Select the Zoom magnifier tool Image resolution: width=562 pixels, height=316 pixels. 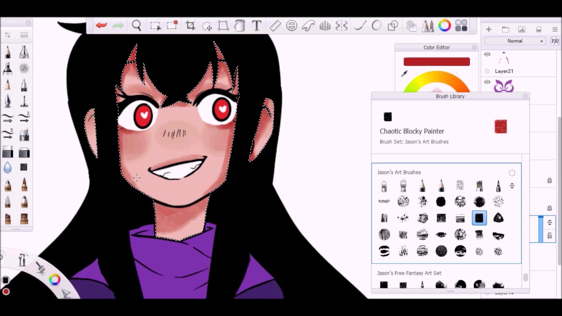[x=137, y=26]
